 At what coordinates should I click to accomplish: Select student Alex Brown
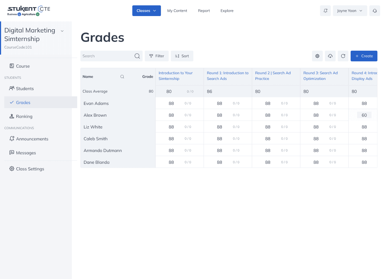[95, 115]
